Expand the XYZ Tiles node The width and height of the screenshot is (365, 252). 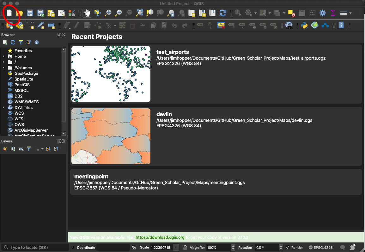[x=3, y=108]
